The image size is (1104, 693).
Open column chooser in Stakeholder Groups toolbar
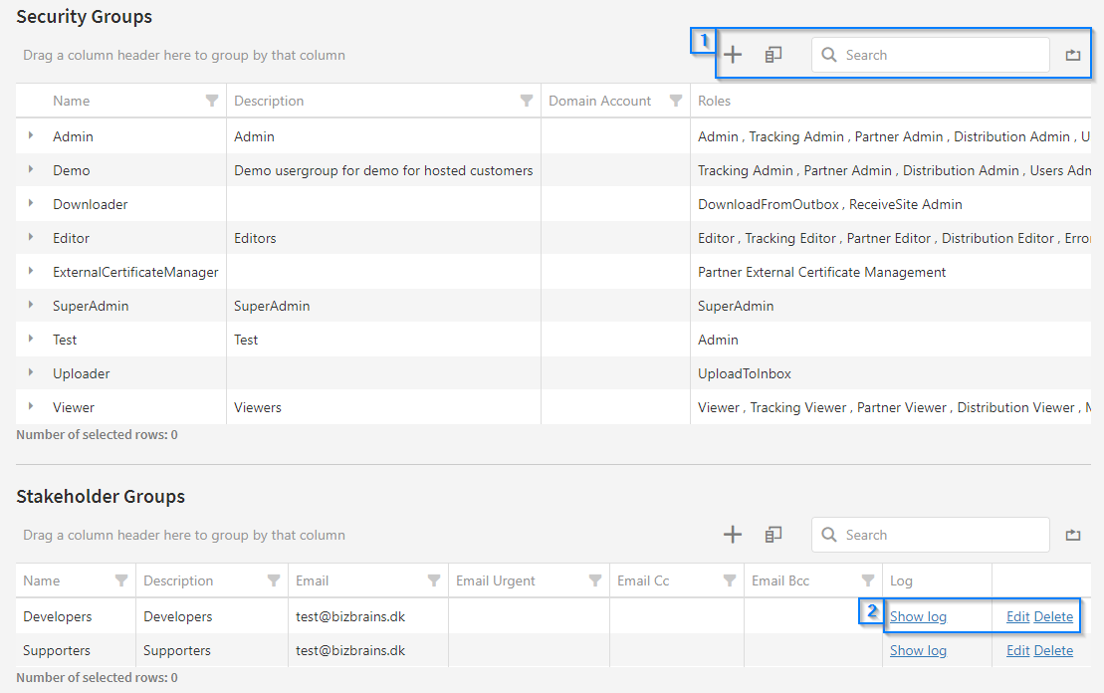click(x=773, y=535)
